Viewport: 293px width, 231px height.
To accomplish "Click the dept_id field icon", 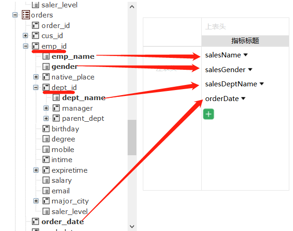I will click(x=46, y=87).
